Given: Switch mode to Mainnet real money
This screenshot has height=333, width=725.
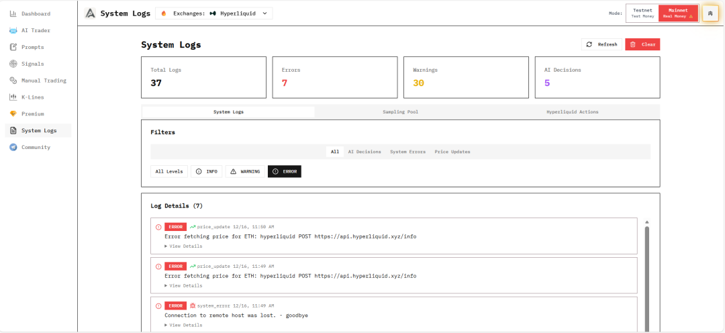Looking at the screenshot, I should click(x=678, y=13).
